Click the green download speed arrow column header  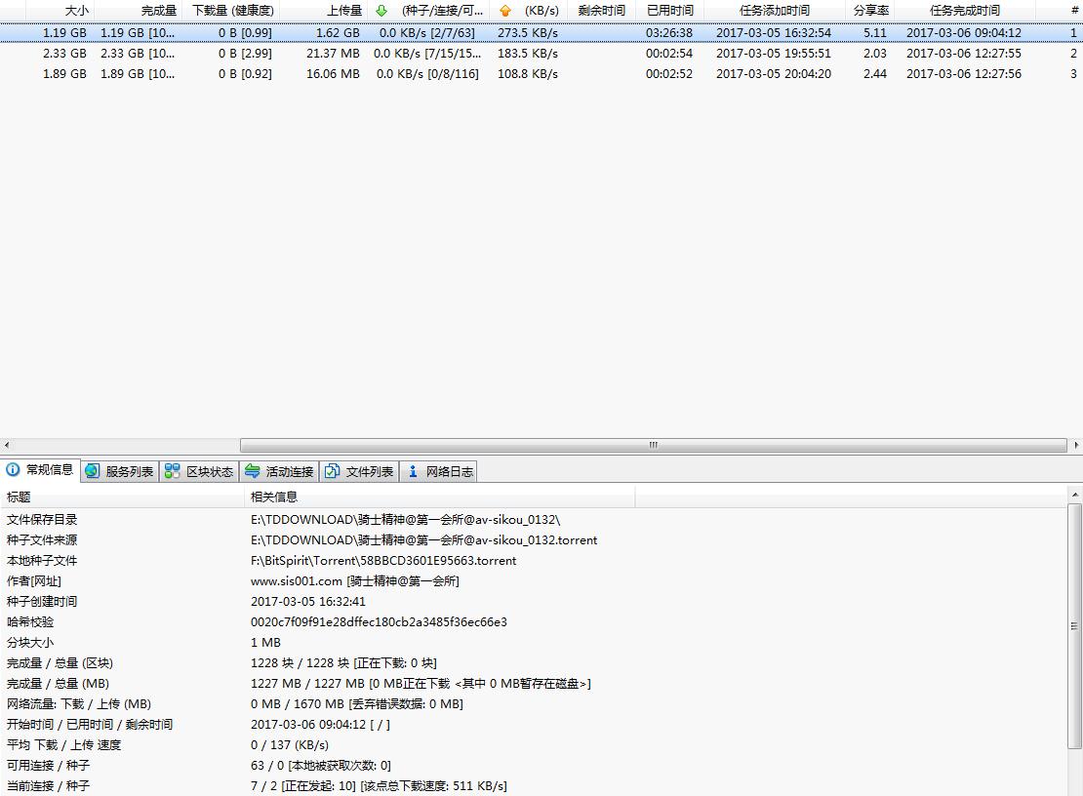(x=381, y=11)
